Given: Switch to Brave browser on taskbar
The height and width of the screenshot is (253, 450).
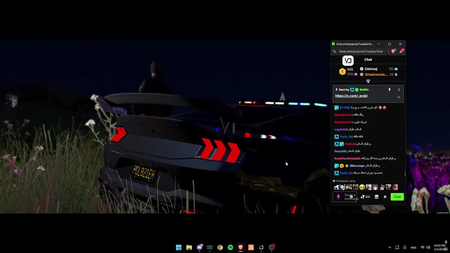Looking at the screenshot, I should pos(240,247).
